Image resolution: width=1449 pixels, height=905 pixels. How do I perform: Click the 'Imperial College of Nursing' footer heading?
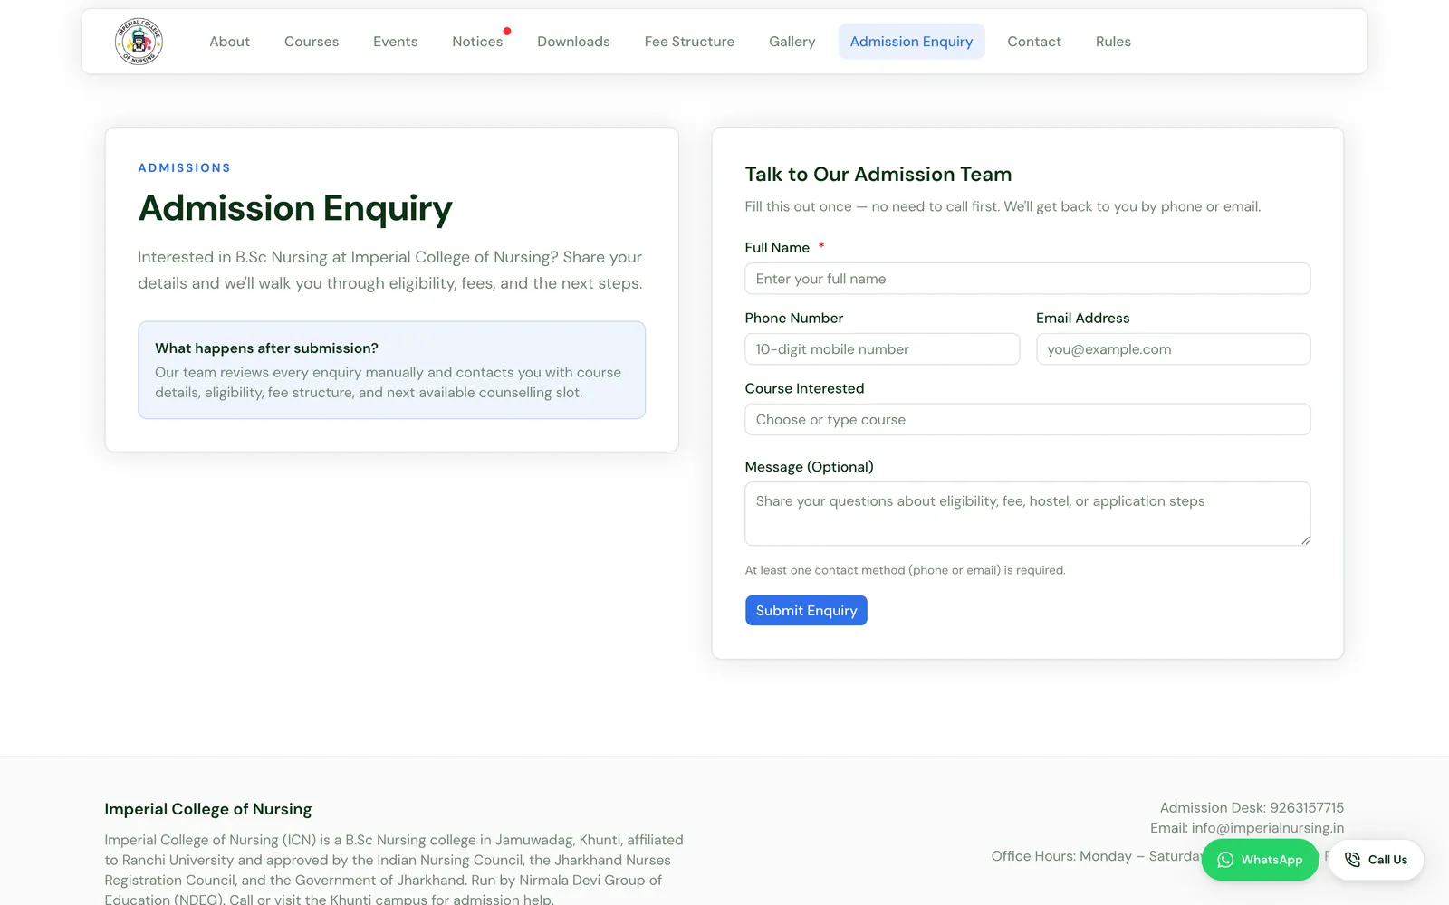coord(208,809)
